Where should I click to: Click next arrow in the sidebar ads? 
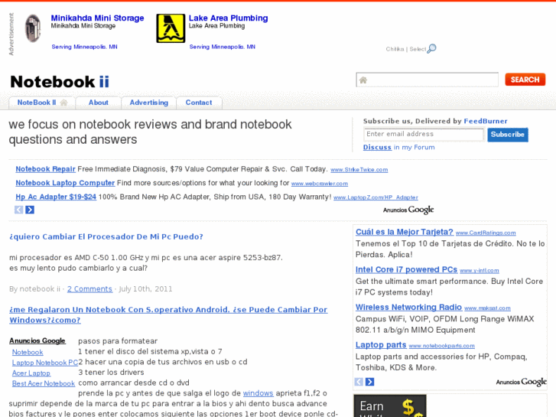tap(369, 382)
